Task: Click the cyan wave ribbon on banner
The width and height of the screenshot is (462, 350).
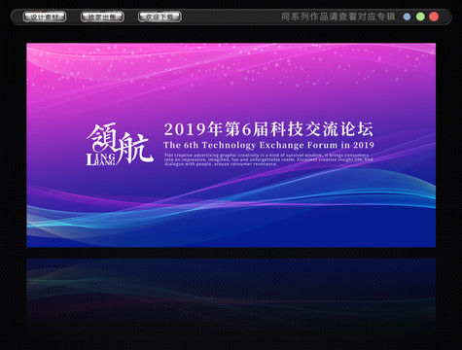Action: [231, 207]
